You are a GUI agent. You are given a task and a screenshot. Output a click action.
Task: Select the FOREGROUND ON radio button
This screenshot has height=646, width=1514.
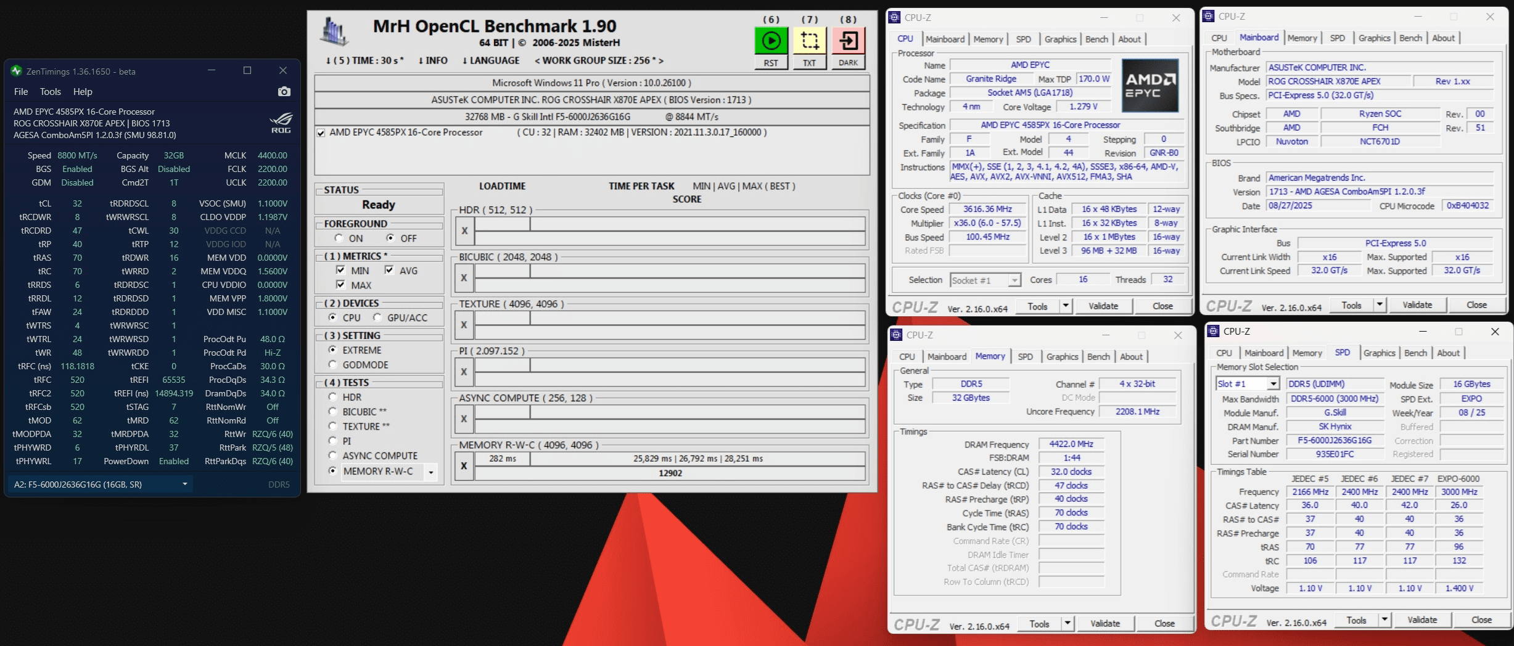click(339, 238)
